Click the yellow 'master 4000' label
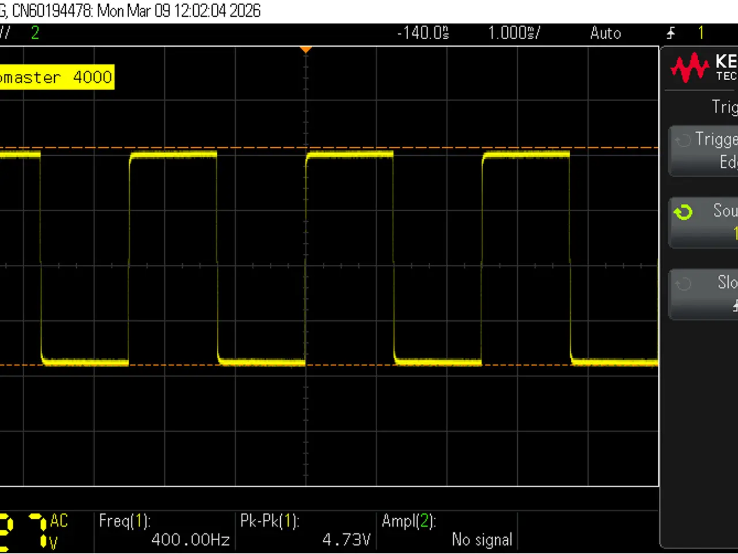This screenshot has width=738, height=554. pyautogui.click(x=57, y=77)
